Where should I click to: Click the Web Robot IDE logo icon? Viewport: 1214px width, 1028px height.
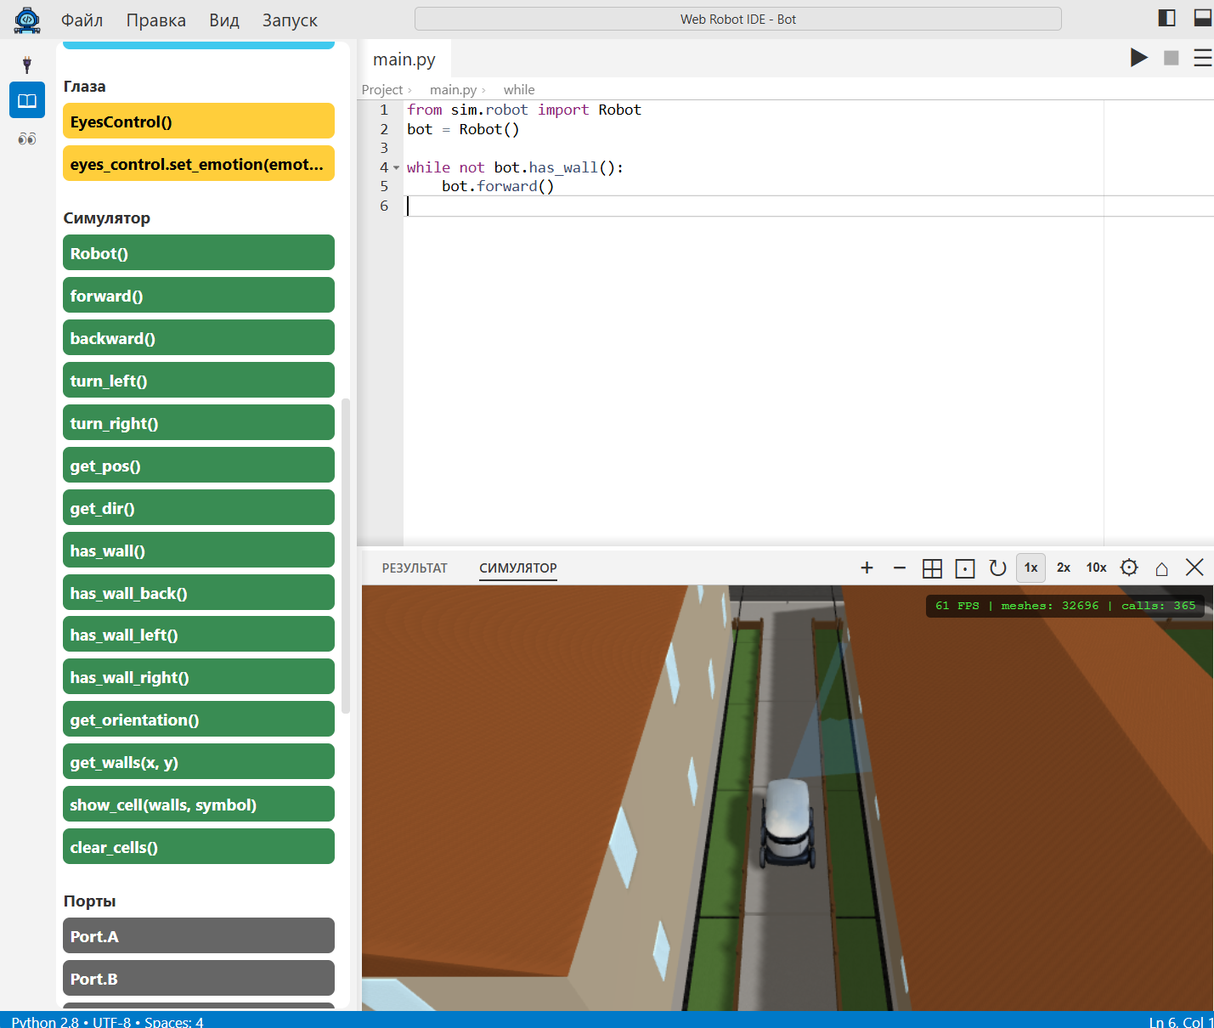click(x=27, y=20)
